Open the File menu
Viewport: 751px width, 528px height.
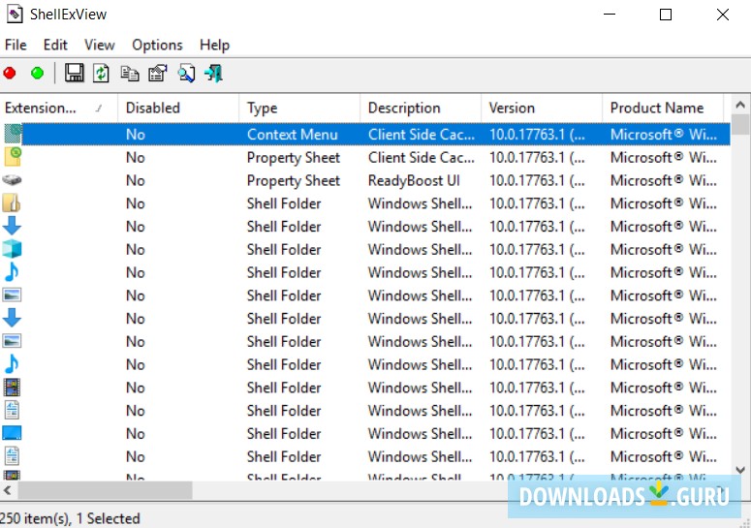[x=16, y=45]
